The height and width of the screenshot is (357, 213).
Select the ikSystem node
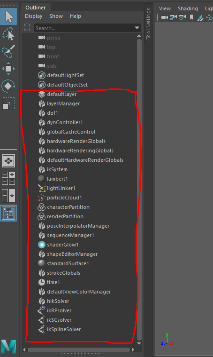[57, 169]
